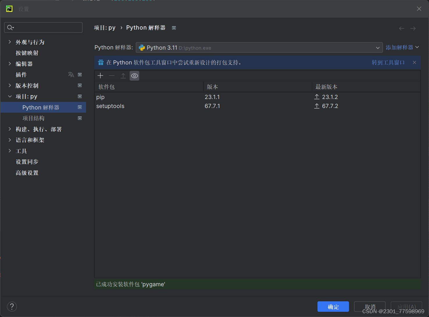Click the back navigation arrow
This screenshot has height=317, width=429.
(402, 28)
